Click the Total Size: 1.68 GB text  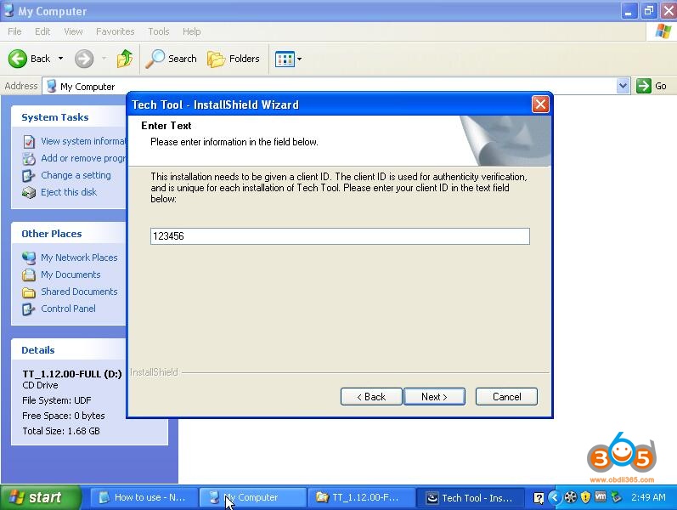click(x=61, y=431)
